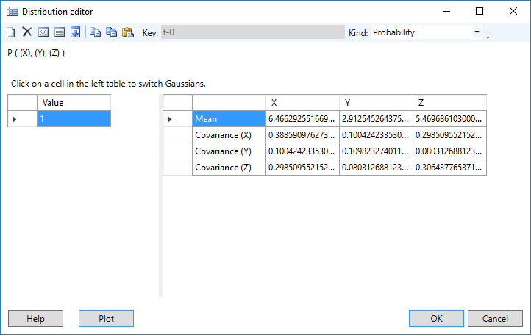
Task: Select the Value cell containing 1
Action: pos(74,118)
